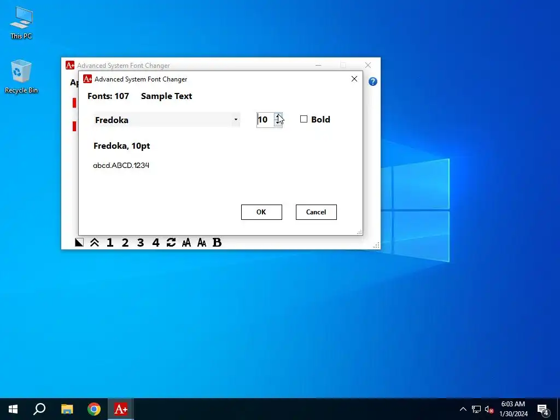Enable the Bold checkbox
This screenshot has height=420, width=560.
(x=304, y=119)
